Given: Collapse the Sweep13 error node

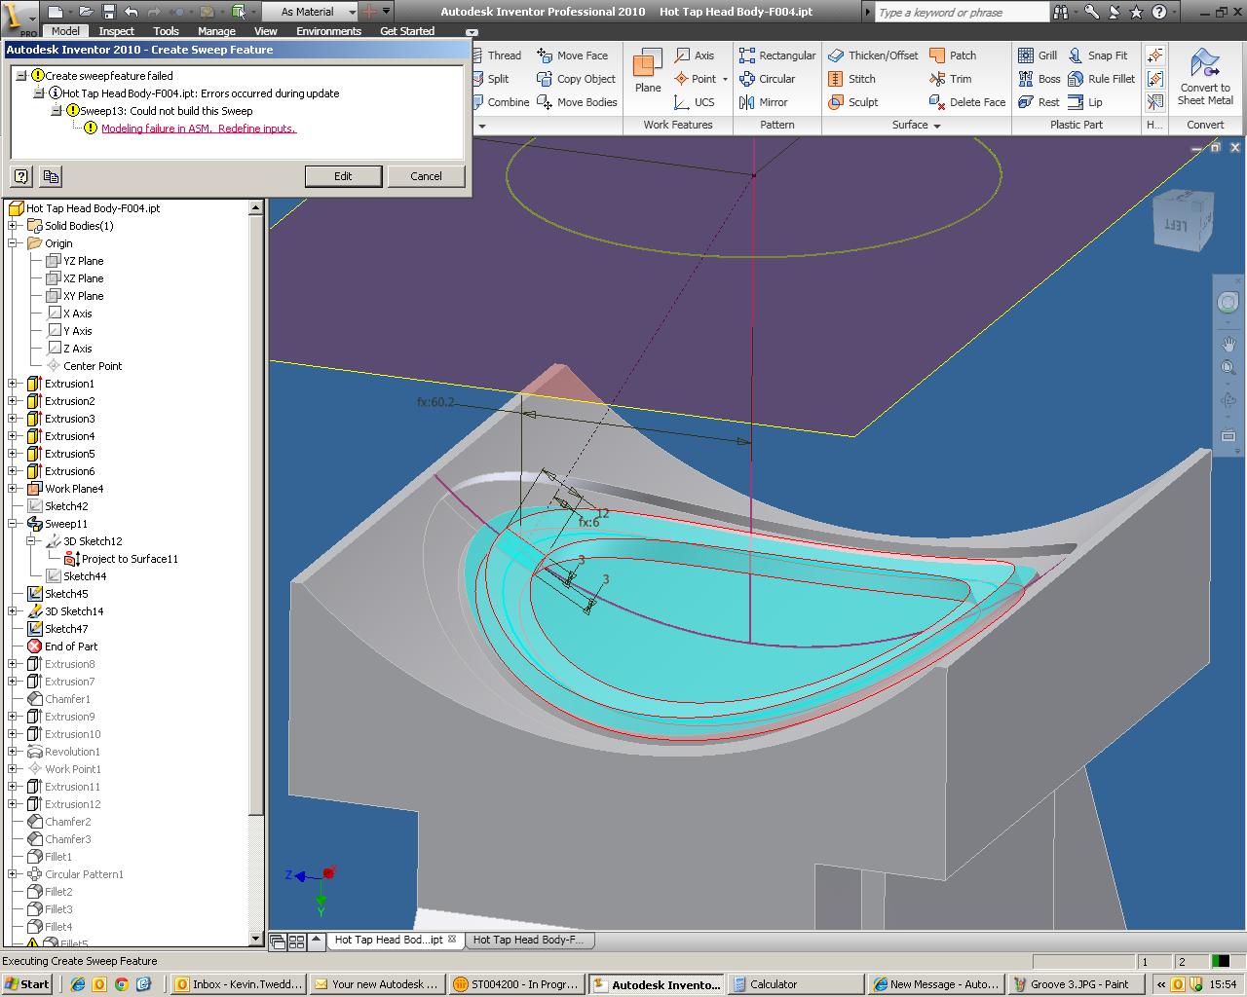Looking at the screenshot, I should (x=57, y=111).
